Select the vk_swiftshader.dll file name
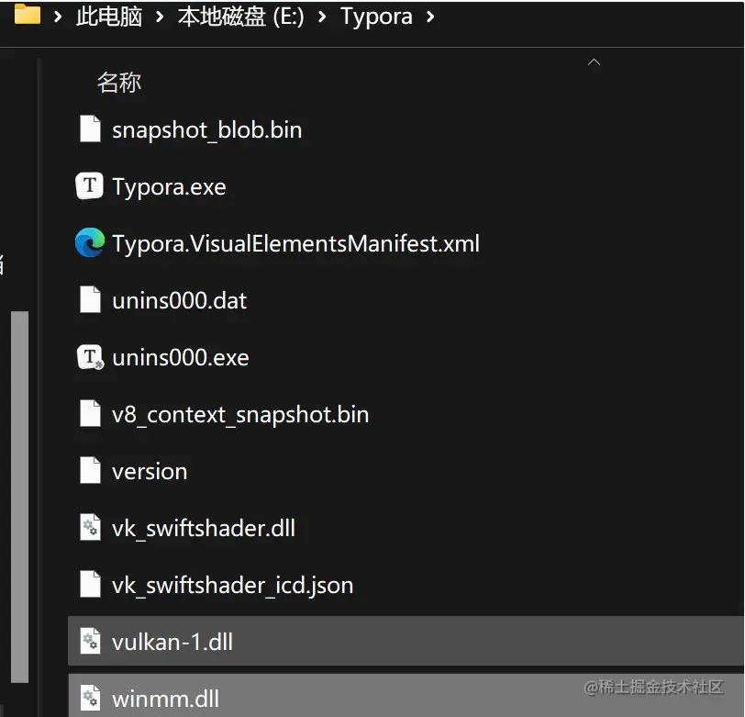Viewport: 745px width, 717px height. [x=204, y=528]
